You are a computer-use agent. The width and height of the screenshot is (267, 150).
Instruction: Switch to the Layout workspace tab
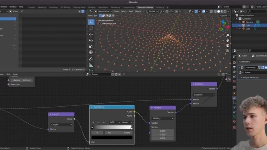point(32,7)
